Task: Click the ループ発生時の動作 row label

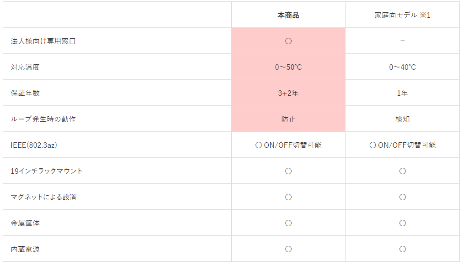Action: pyautogui.click(x=43, y=119)
